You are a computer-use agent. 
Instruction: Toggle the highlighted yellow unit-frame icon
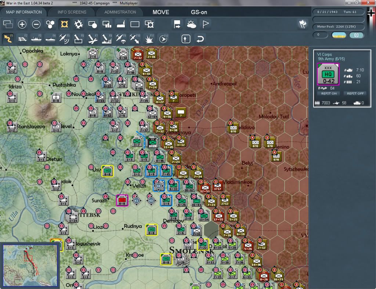coord(64,24)
